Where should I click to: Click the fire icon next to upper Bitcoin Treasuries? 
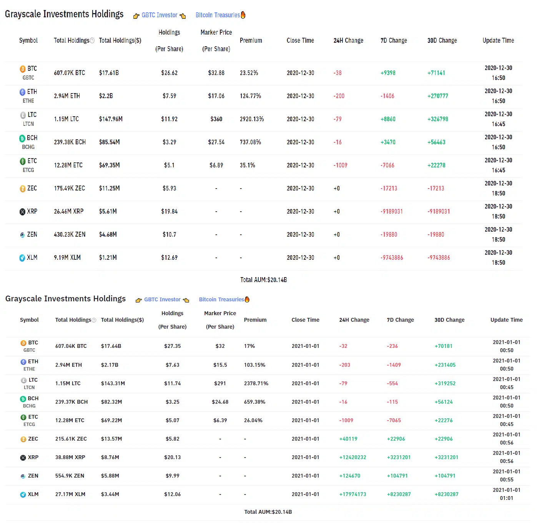click(x=243, y=15)
